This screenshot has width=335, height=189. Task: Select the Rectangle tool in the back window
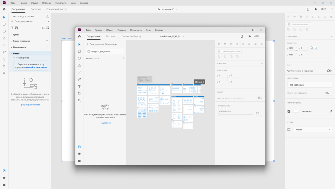(x=4, y=24)
